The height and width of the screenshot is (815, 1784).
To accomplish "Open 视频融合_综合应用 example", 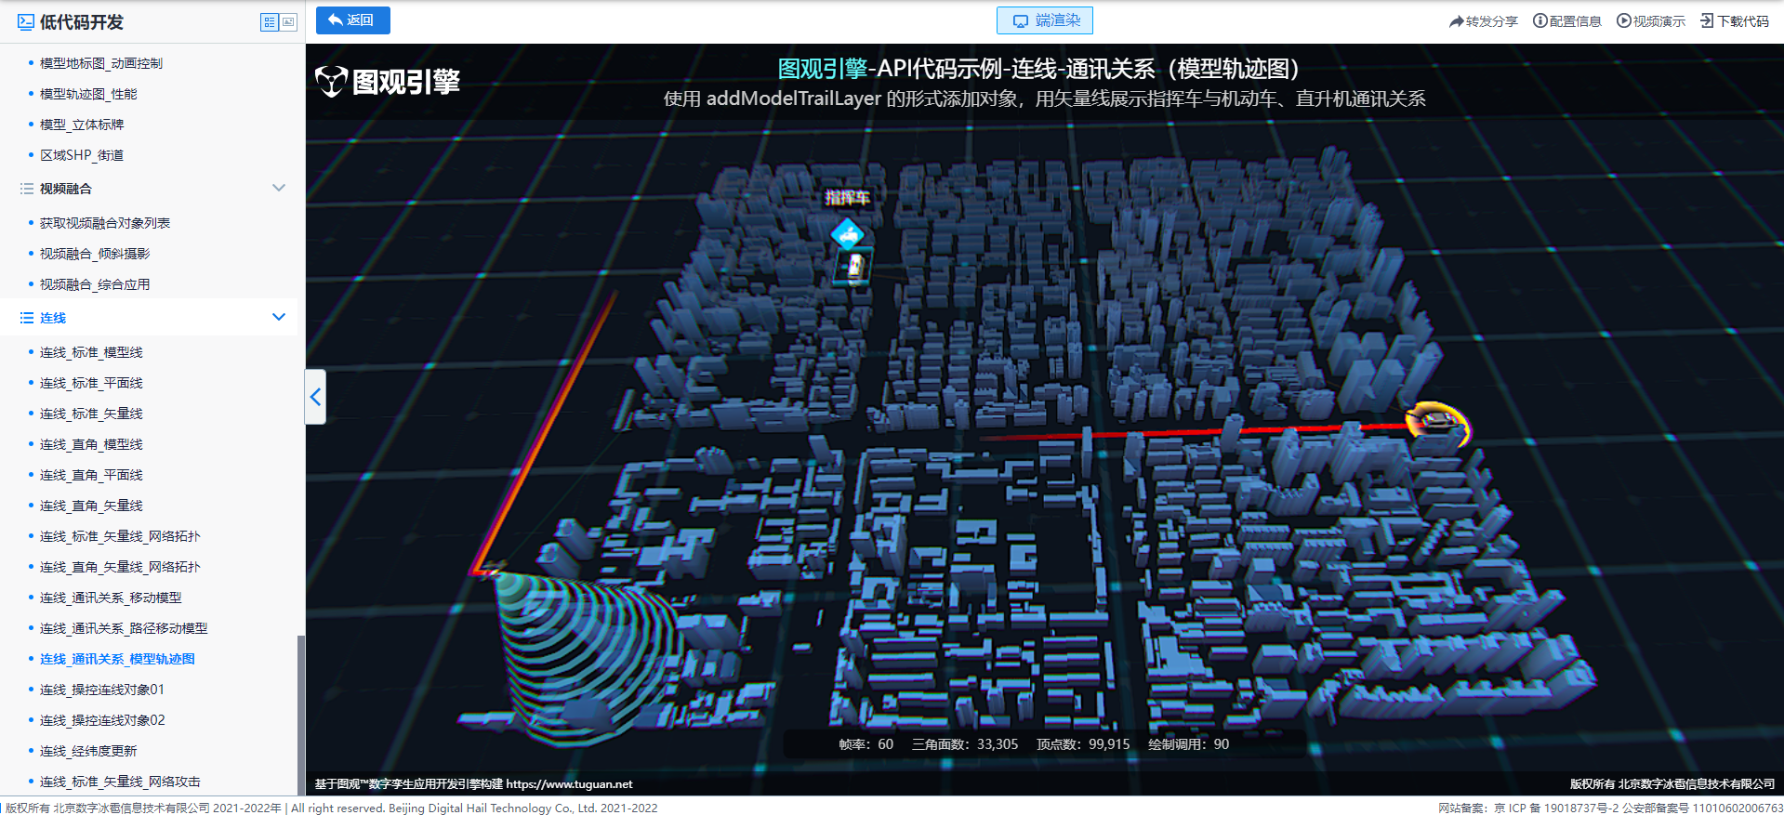I will pos(95,284).
